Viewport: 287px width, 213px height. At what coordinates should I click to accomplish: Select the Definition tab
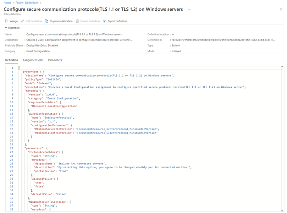click(x=12, y=60)
